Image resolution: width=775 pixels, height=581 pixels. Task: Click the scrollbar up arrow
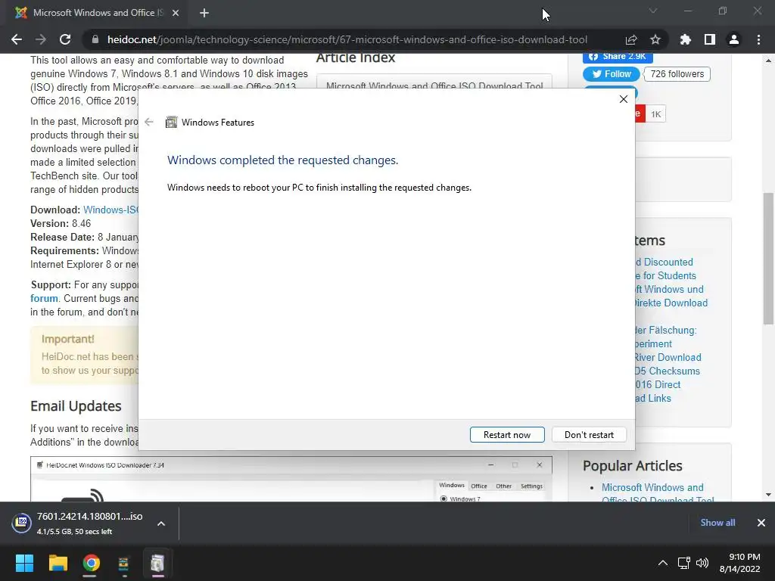point(768,61)
